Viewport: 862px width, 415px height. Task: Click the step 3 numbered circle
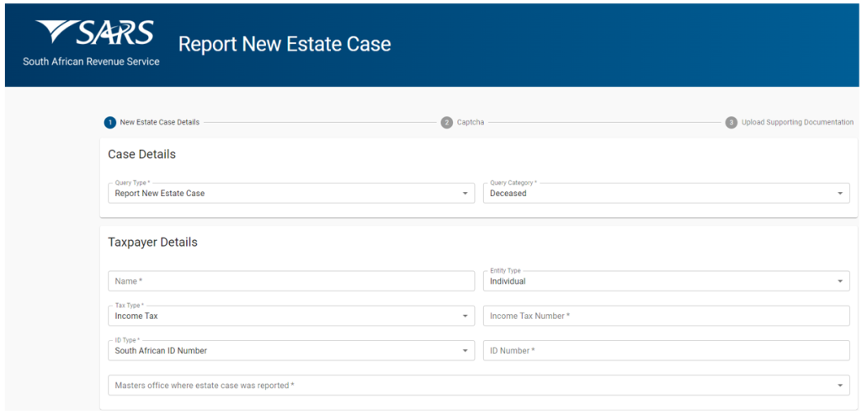click(x=732, y=122)
